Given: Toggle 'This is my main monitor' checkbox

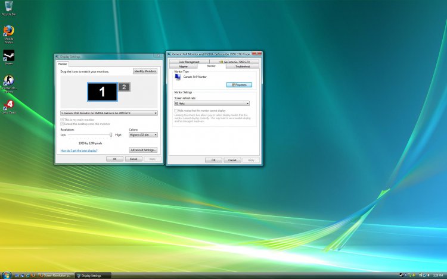Looking at the screenshot, I should pyautogui.click(x=62, y=120).
